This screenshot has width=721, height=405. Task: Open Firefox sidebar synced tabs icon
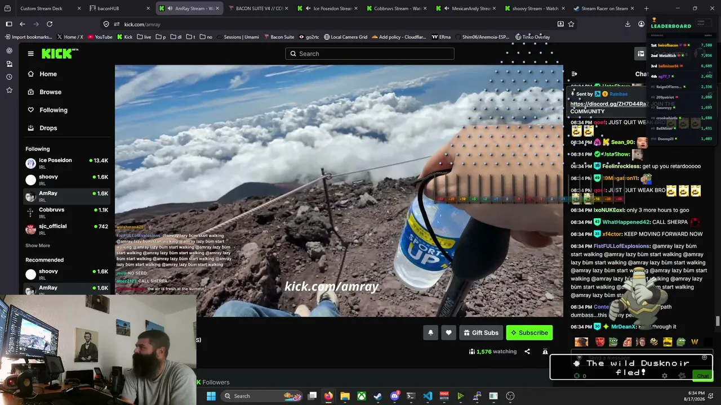10,64
